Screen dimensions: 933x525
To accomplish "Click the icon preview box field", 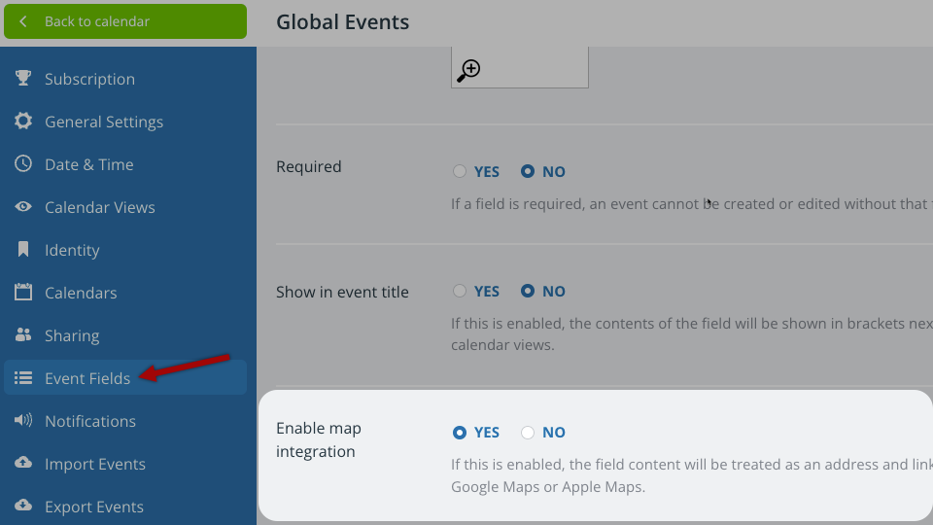I will point(519,67).
